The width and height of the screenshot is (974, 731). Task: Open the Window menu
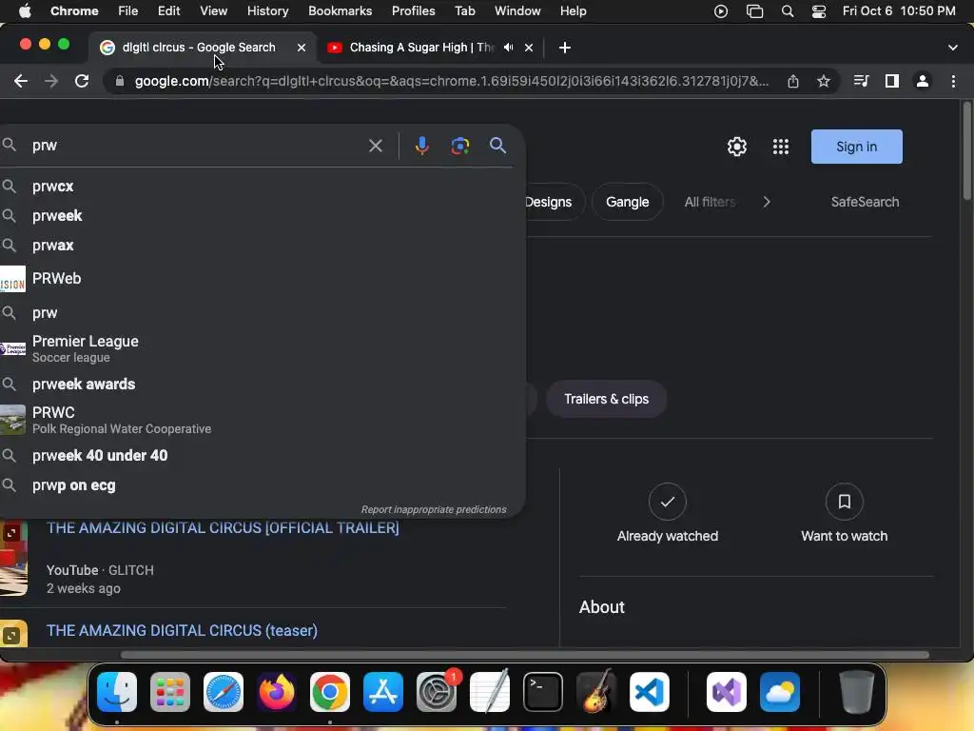[517, 11]
